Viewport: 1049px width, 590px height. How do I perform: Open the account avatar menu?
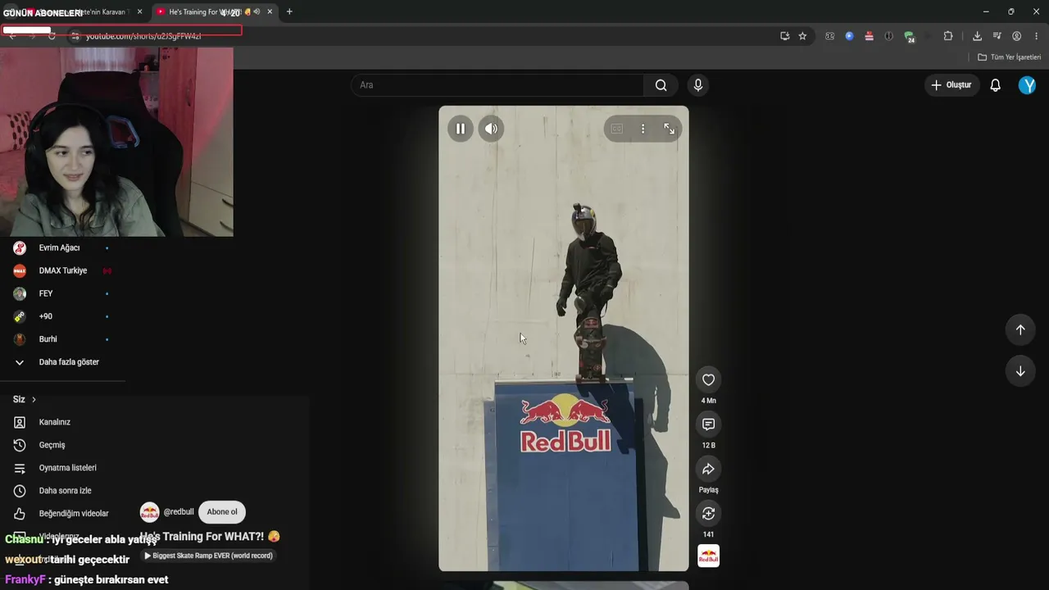pyautogui.click(x=1027, y=85)
